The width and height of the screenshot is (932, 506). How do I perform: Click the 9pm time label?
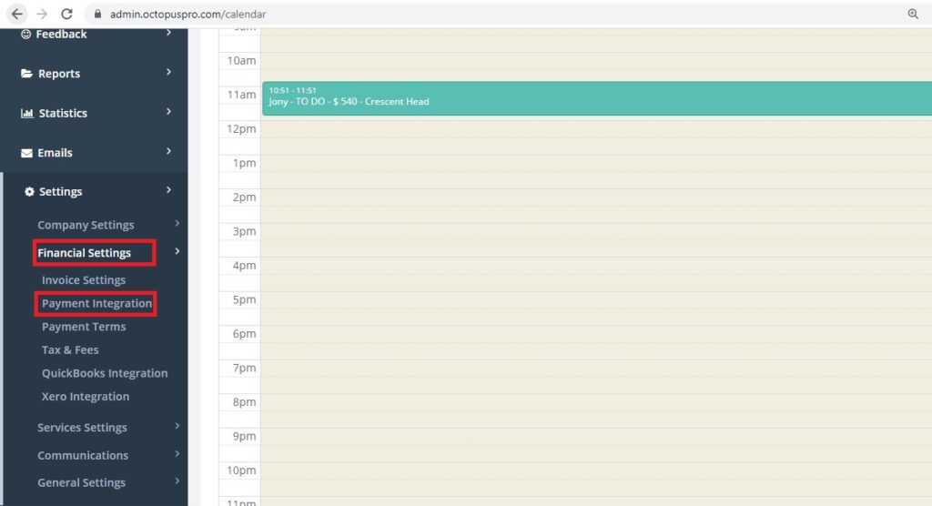pyautogui.click(x=244, y=437)
